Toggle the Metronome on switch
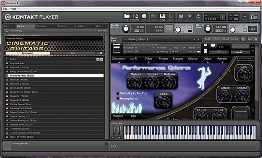This screenshot has width=262, height=158. coord(190,27)
